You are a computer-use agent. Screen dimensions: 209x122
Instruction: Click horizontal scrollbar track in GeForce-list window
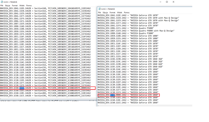point(146,106)
